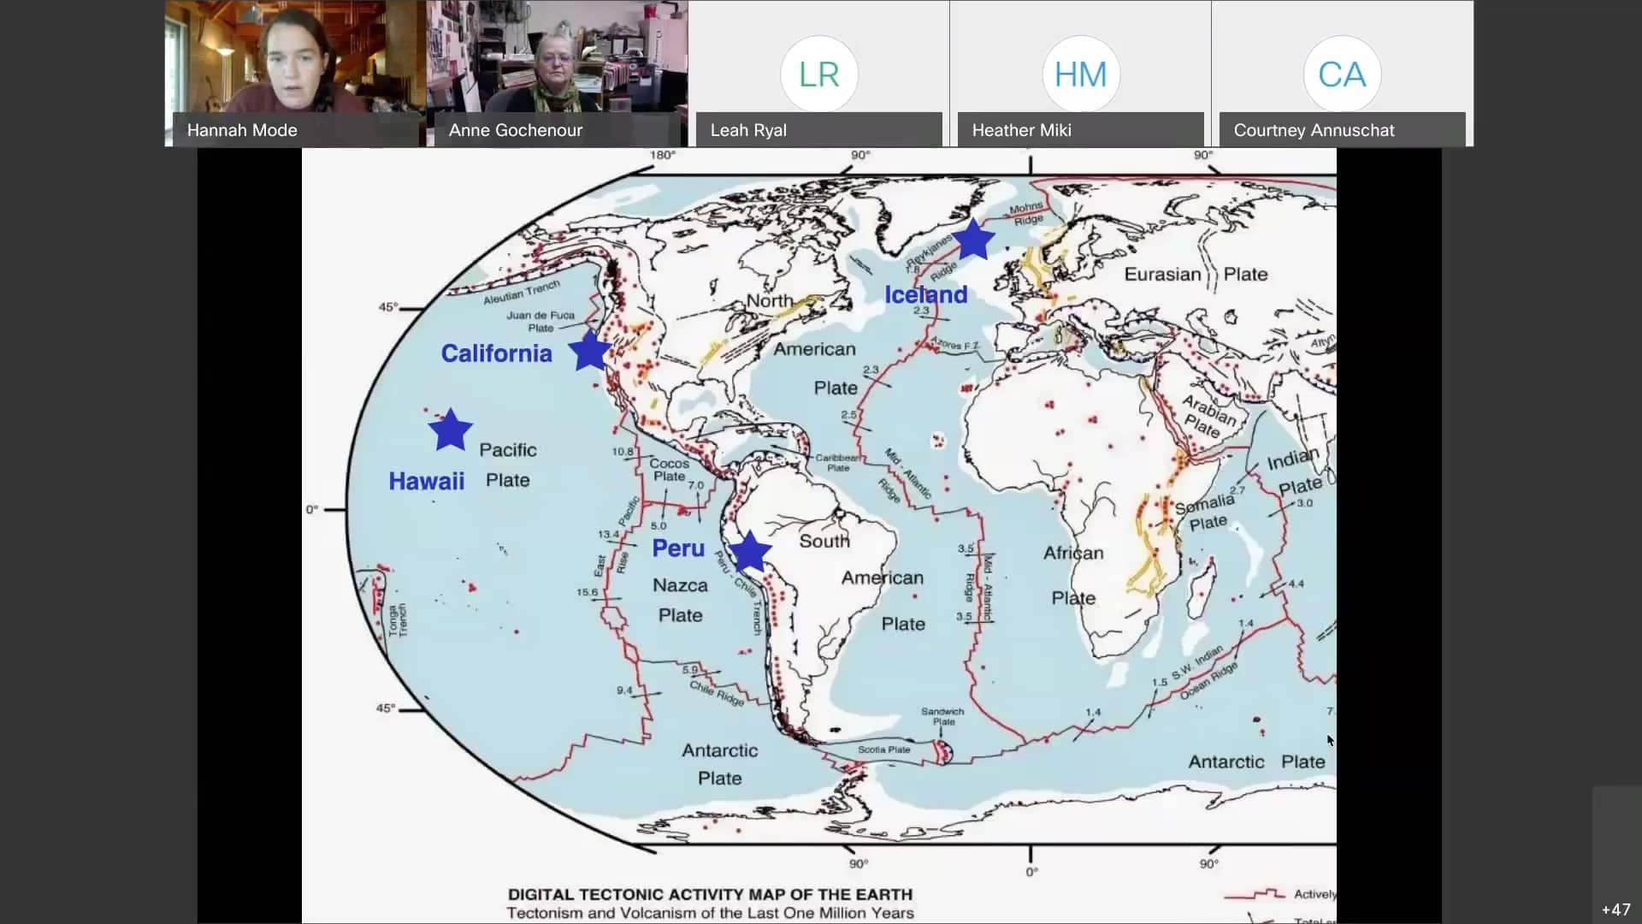The image size is (1642, 924).
Task: Click the HM avatar for Heather Miki
Action: 1080,74
